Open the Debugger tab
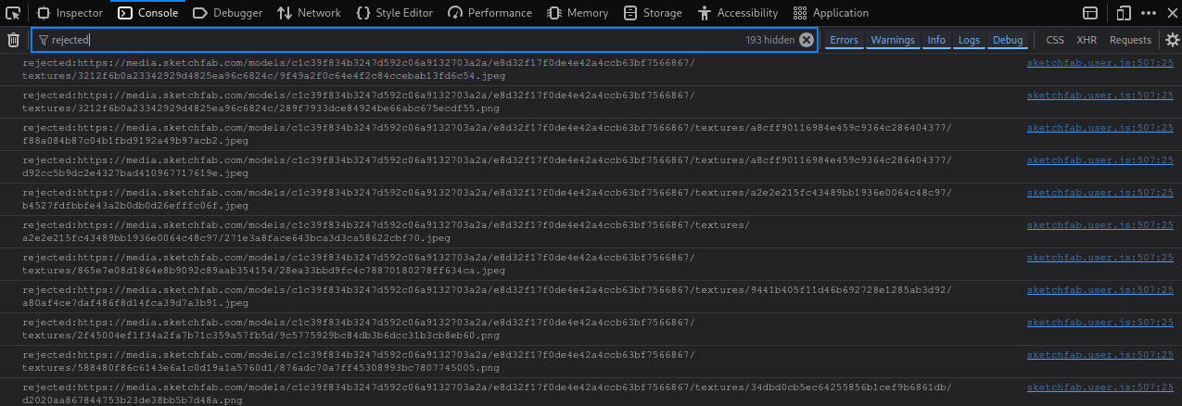This screenshot has height=406, width=1182. (228, 13)
